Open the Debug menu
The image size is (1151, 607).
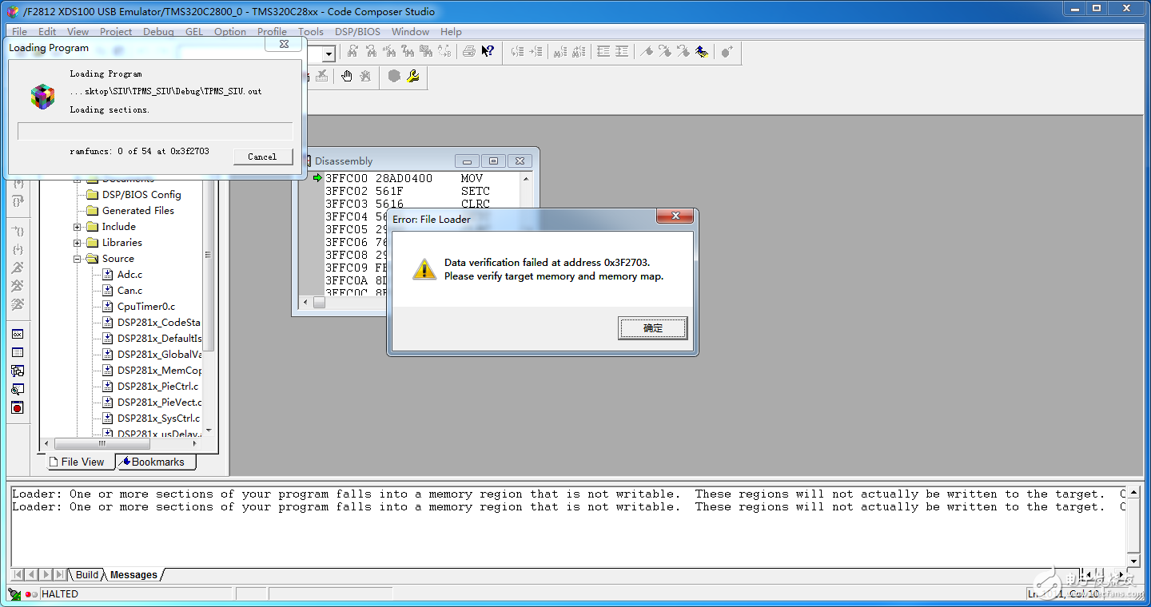158,32
